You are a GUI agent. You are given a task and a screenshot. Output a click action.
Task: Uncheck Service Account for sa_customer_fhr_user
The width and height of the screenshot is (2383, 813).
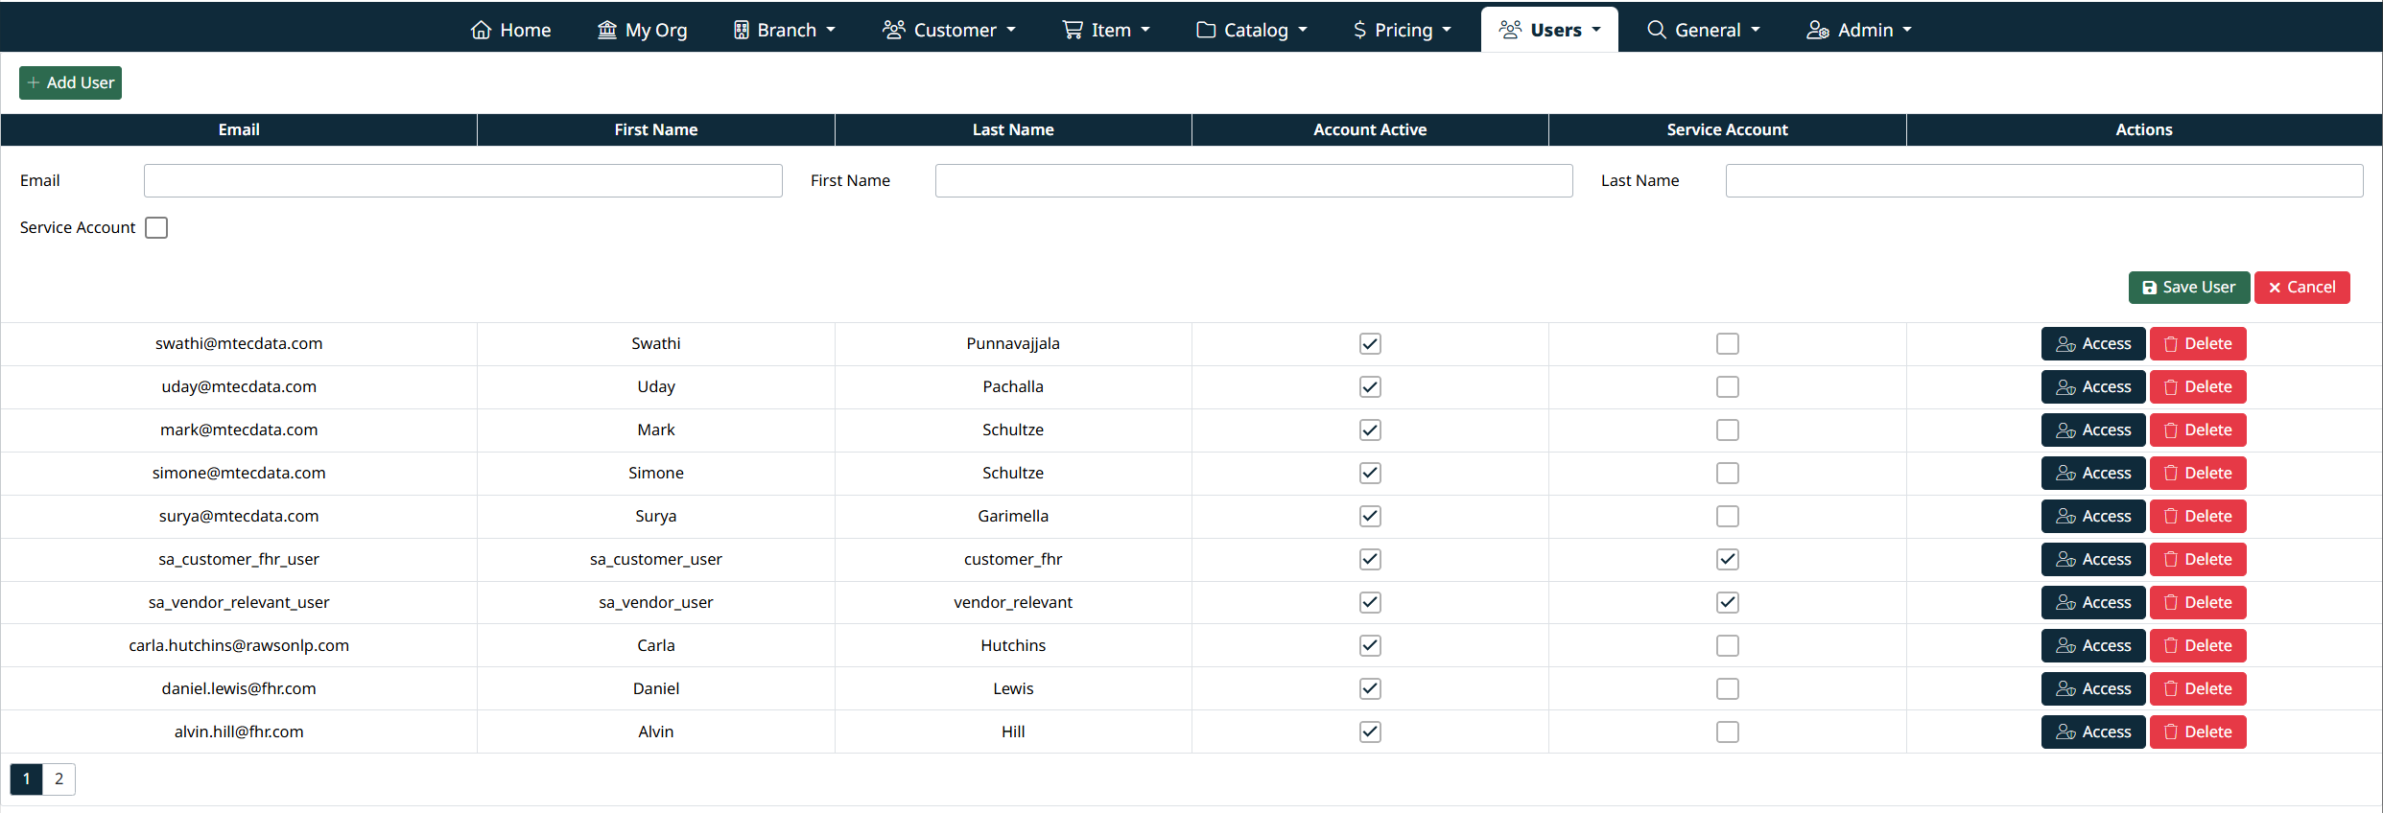[1727, 560]
